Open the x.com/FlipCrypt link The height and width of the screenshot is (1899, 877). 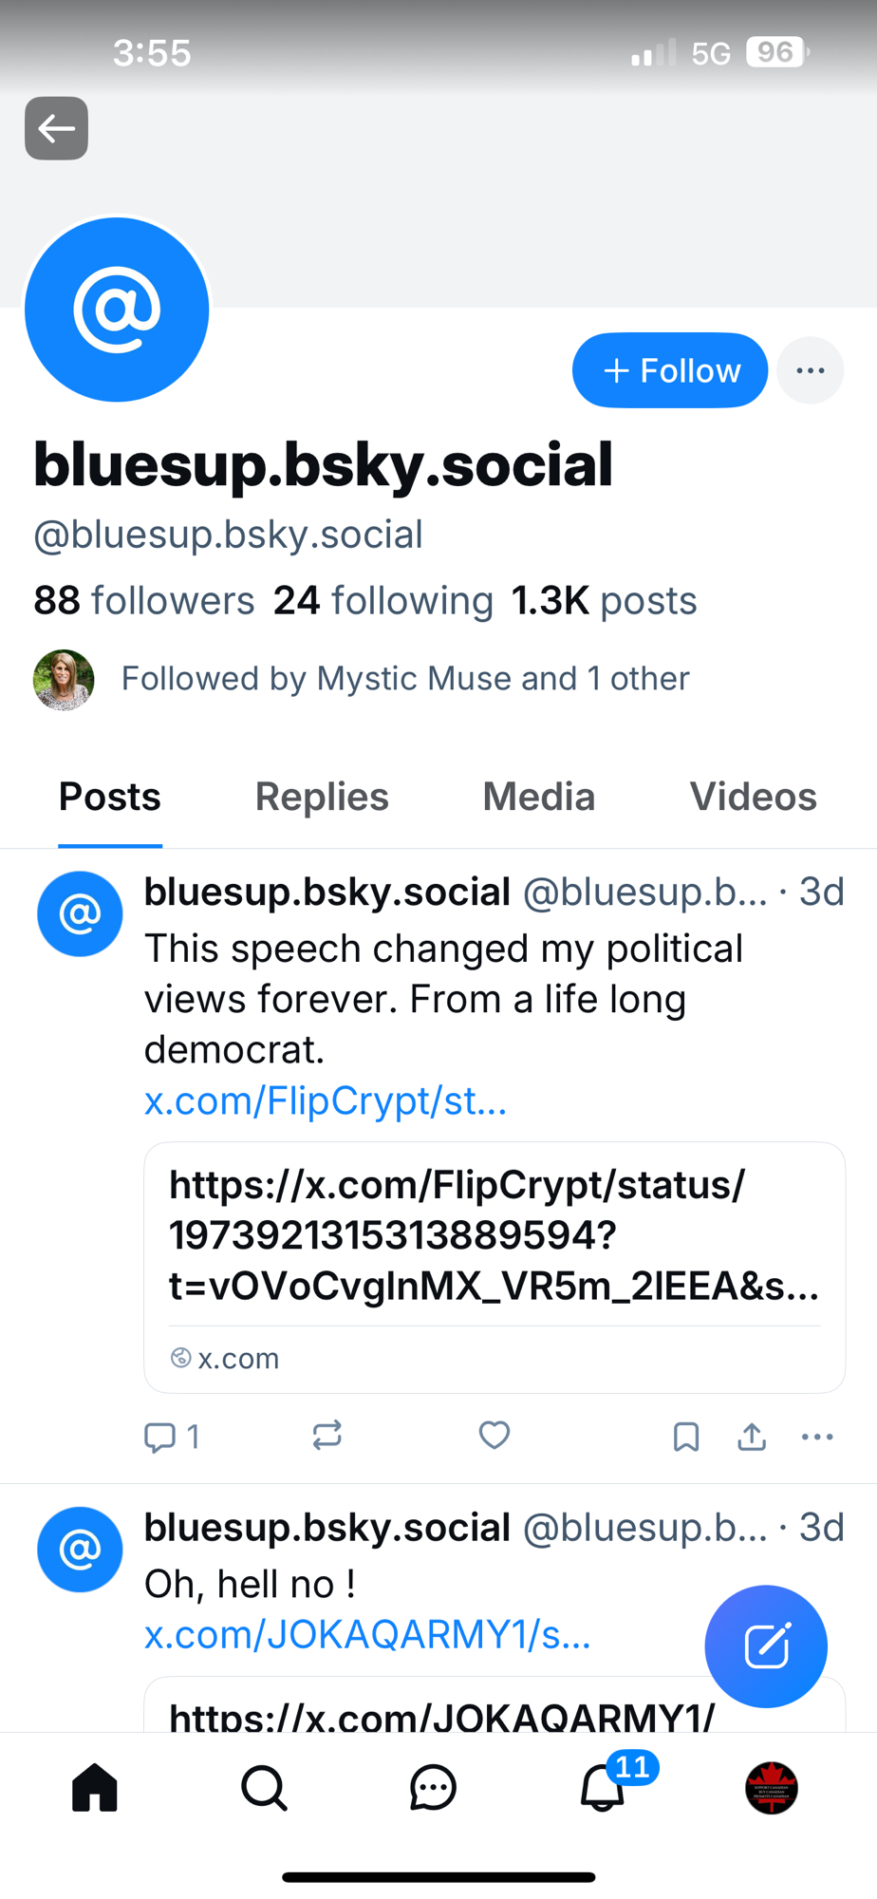pos(326,1101)
